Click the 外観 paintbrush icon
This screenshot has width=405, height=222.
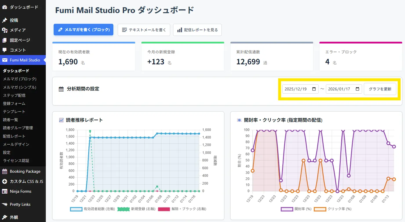(5, 217)
